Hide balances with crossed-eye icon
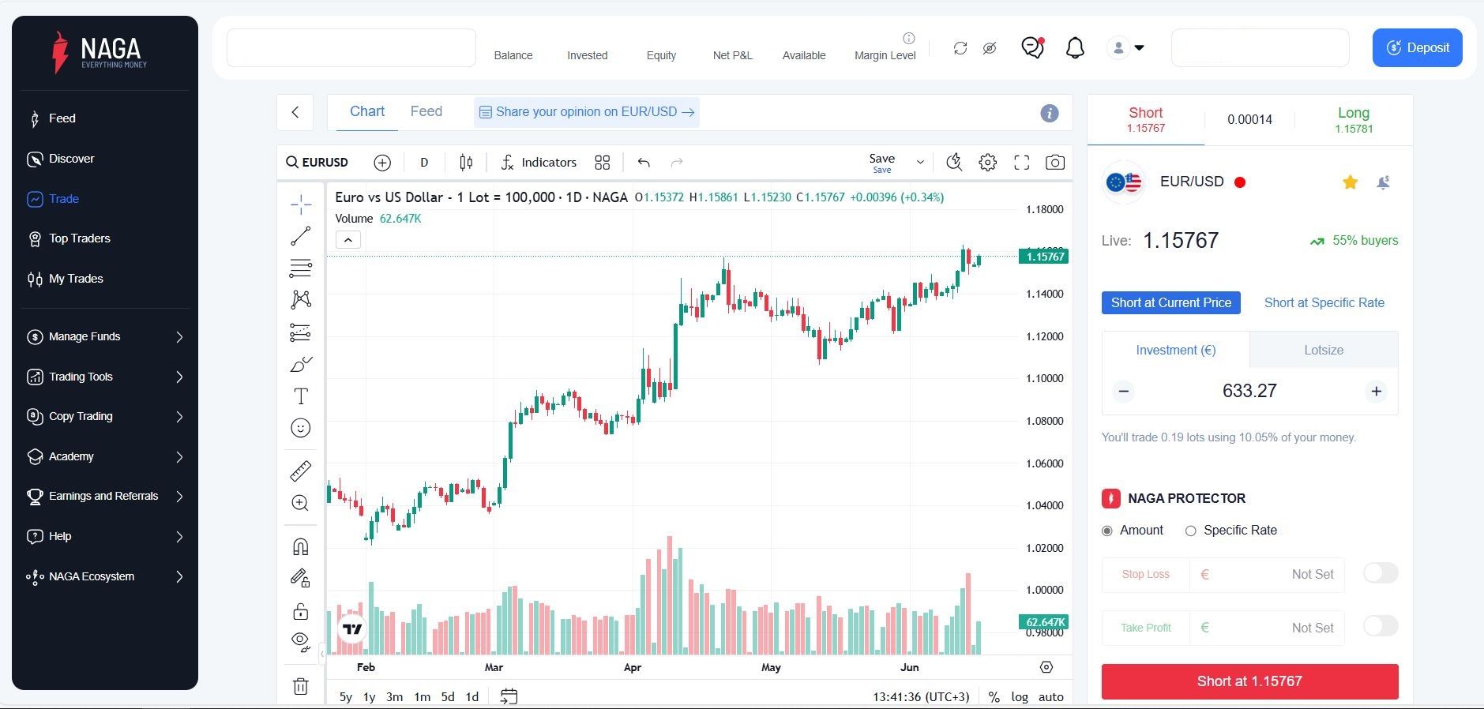Image resolution: width=1484 pixels, height=709 pixels. pos(990,48)
